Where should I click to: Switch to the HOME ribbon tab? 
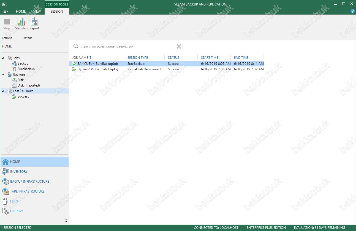(21, 12)
